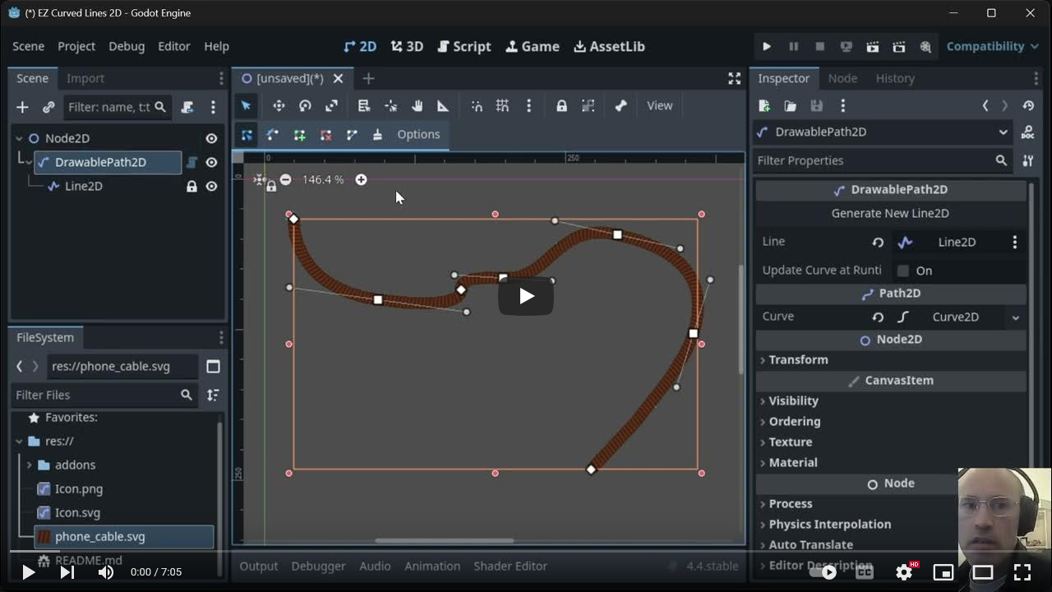This screenshot has width=1052, height=592.
Task: Open object history clock icon
Action: coord(1028,105)
